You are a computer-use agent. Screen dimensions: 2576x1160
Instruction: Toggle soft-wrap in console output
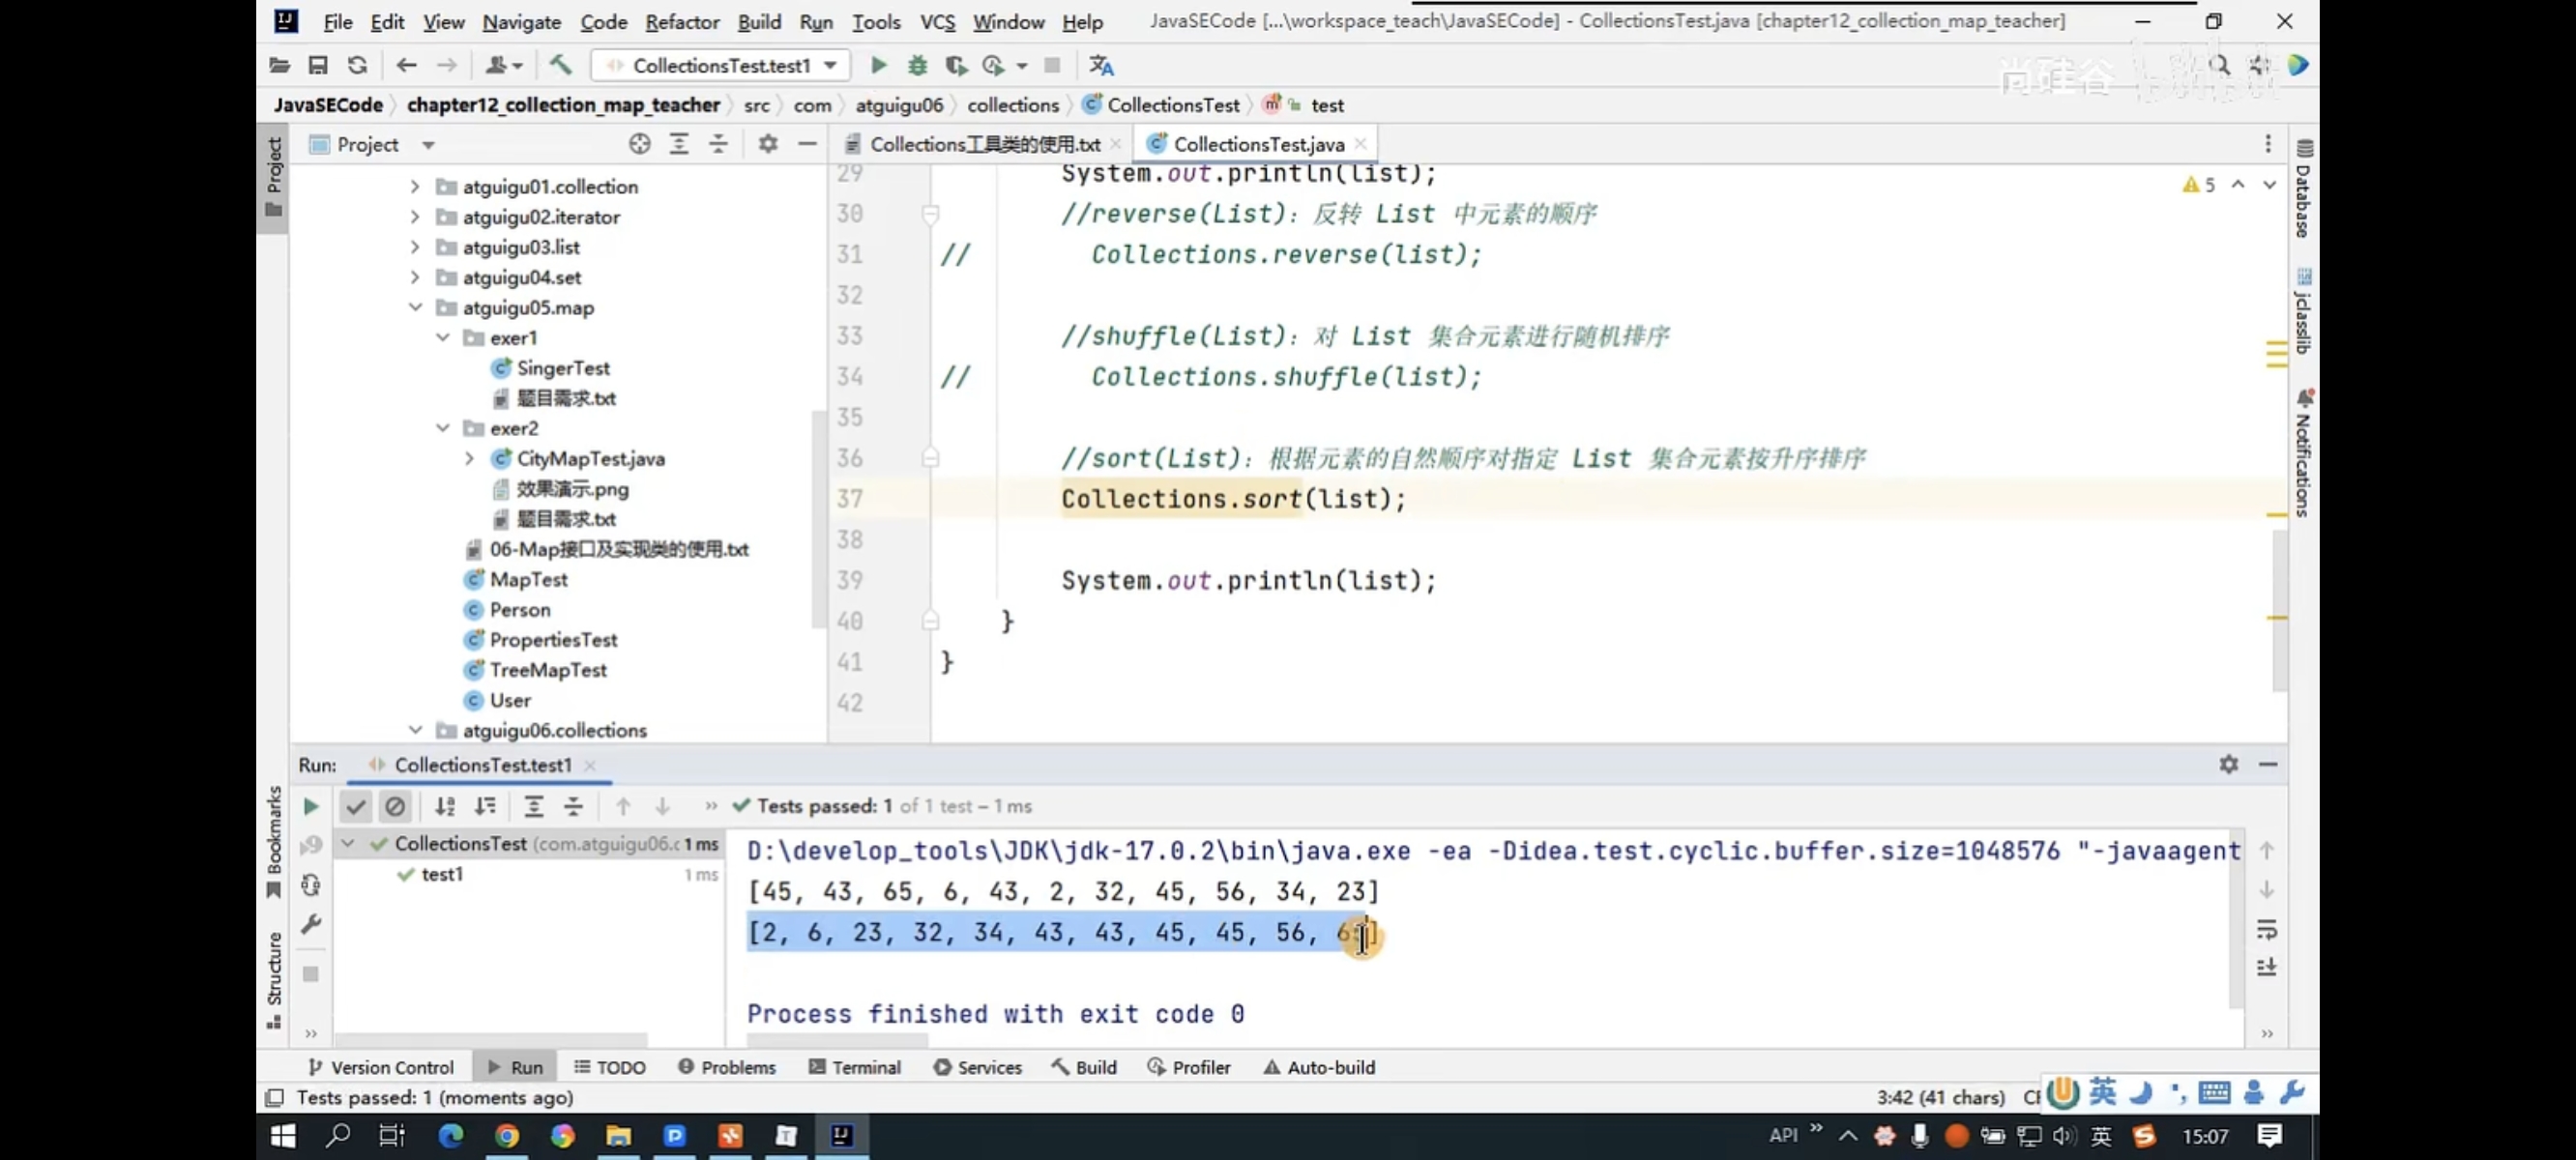[x=2266, y=930]
